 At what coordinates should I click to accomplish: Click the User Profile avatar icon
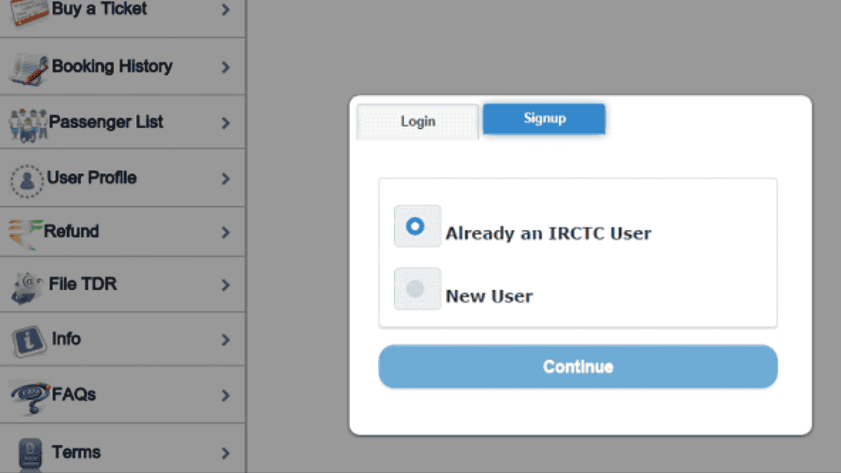27,179
